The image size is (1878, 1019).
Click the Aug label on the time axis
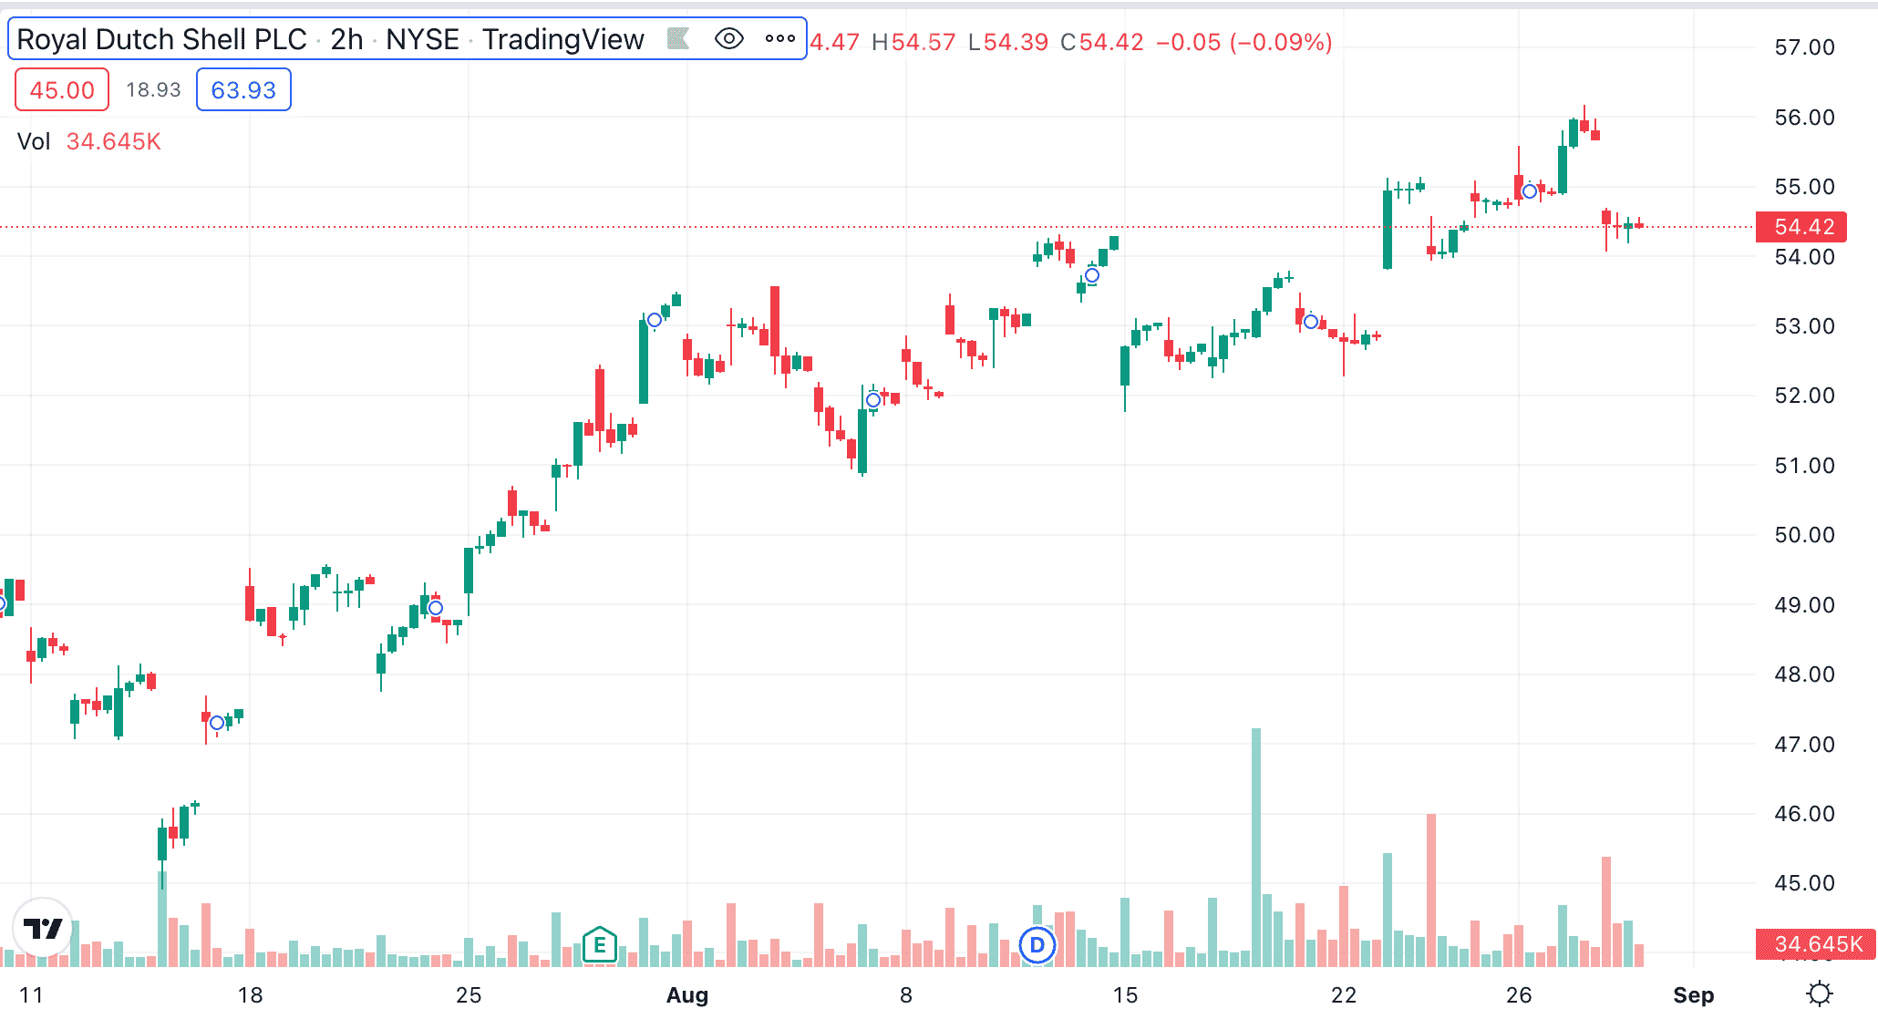(x=687, y=995)
